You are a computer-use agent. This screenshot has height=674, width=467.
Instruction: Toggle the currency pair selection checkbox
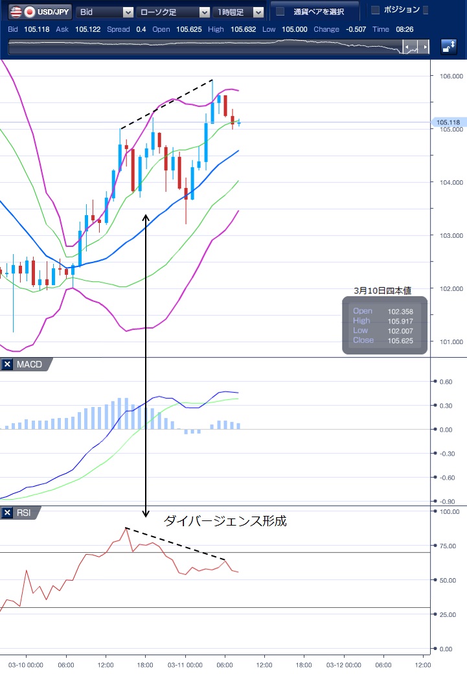click(280, 11)
